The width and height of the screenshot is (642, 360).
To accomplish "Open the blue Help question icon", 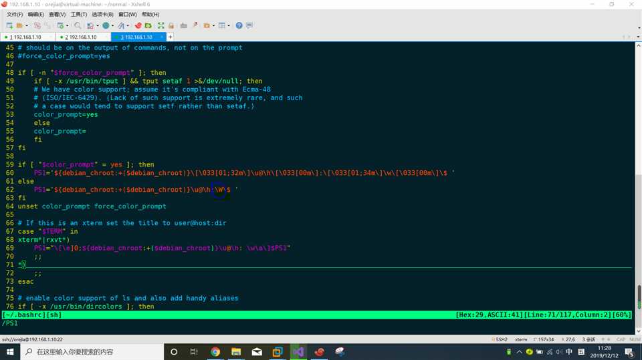I will point(239,25).
